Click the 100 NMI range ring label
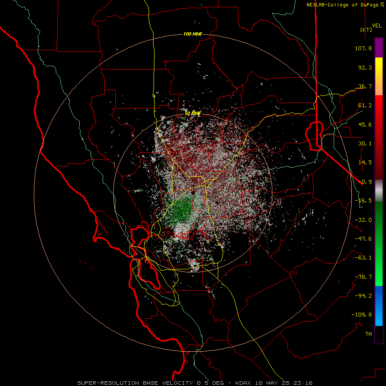The image size is (386, 386). pyautogui.click(x=193, y=34)
